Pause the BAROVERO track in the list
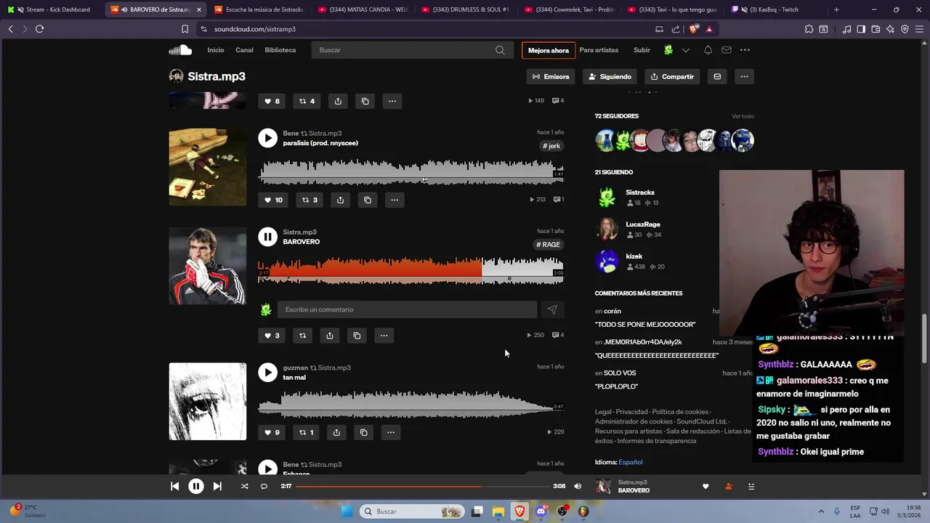930x523 pixels. click(x=267, y=237)
